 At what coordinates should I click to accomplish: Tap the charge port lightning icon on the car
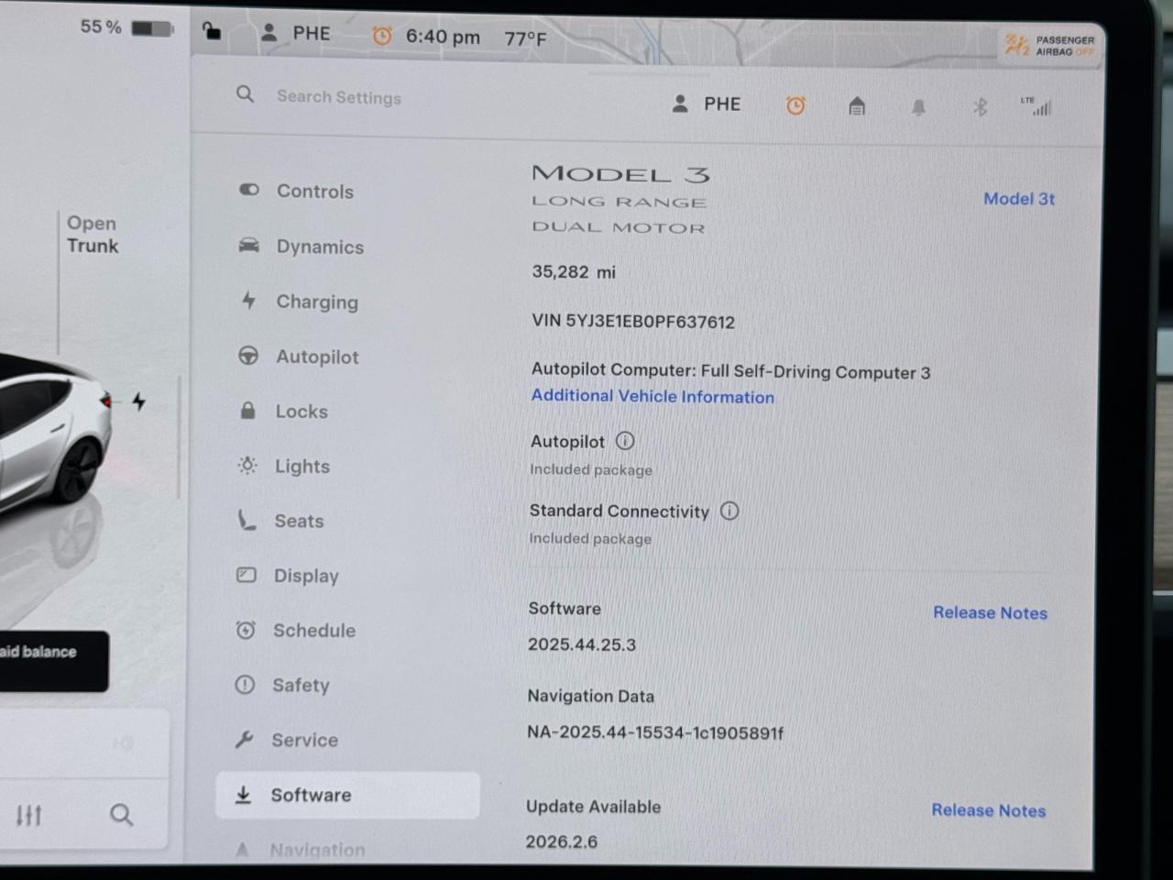click(138, 401)
